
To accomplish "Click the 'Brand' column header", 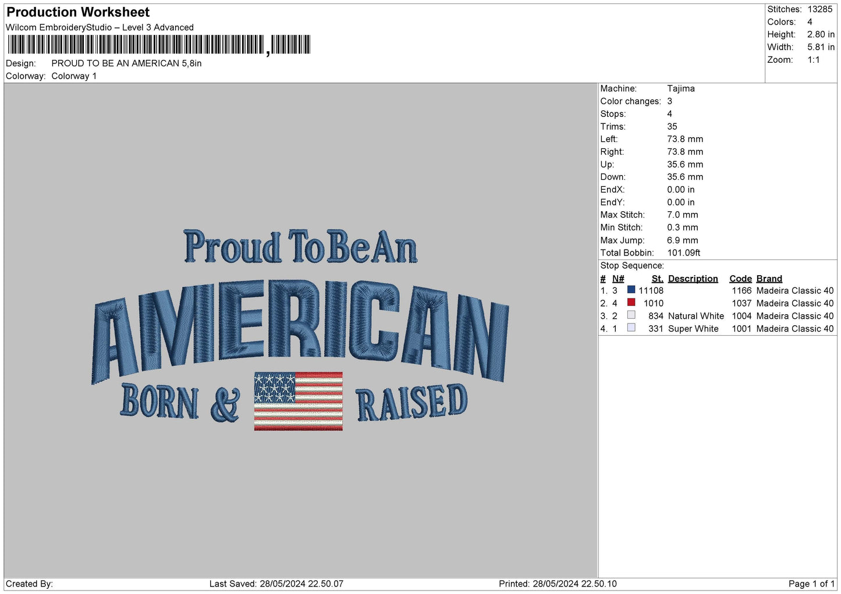I will tap(769, 279).
